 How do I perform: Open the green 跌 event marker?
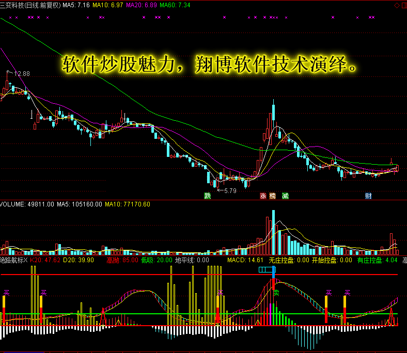(208, 196)
